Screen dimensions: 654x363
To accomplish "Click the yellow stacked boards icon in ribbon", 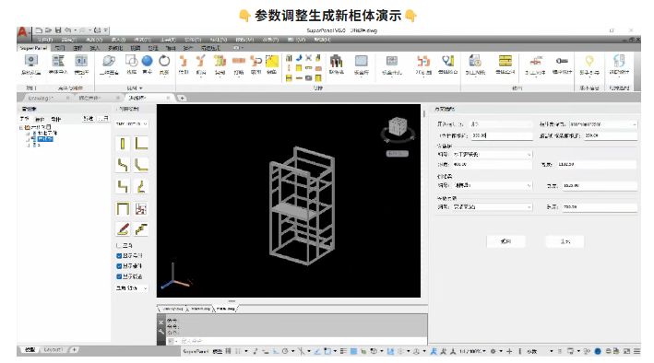I will [505, 61].
